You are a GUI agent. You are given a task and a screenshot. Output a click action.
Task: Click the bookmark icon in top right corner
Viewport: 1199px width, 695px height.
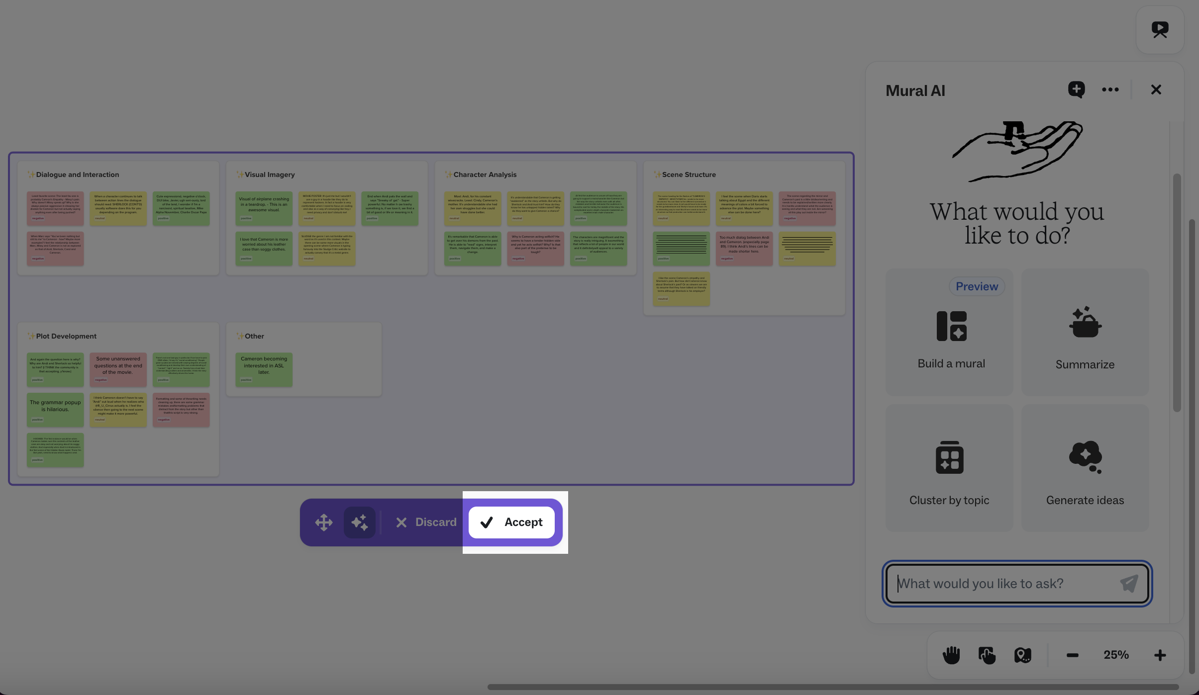pos(1160,30)
